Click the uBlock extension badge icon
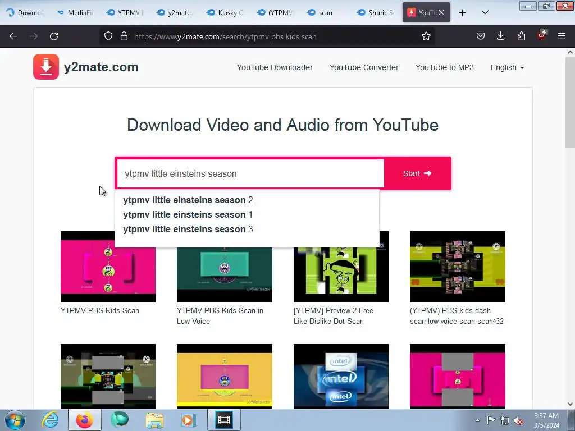 point(542,35)
